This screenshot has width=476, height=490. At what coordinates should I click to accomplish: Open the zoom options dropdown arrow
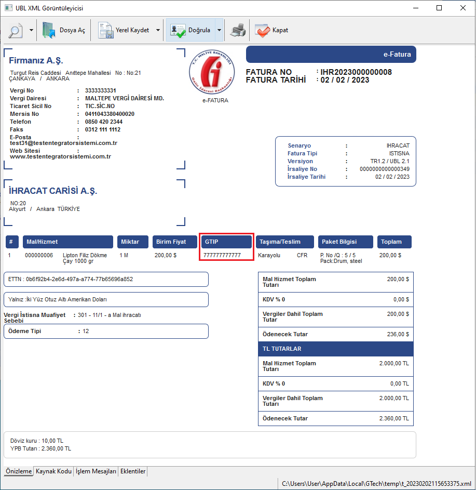(31, 30)
